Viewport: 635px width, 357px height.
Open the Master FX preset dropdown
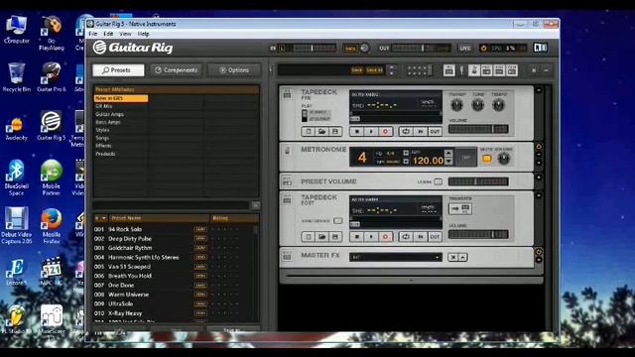pos(395,257)
